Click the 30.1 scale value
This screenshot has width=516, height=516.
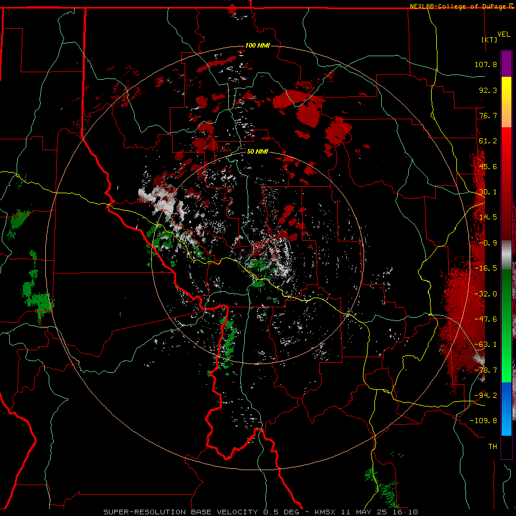tap(488, 192)
